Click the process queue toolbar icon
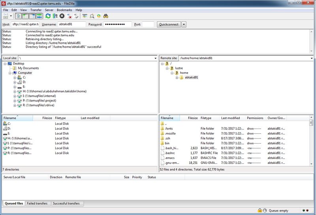Image resolution: width=316 pixels, height=215 pixels. coord(55,16)
